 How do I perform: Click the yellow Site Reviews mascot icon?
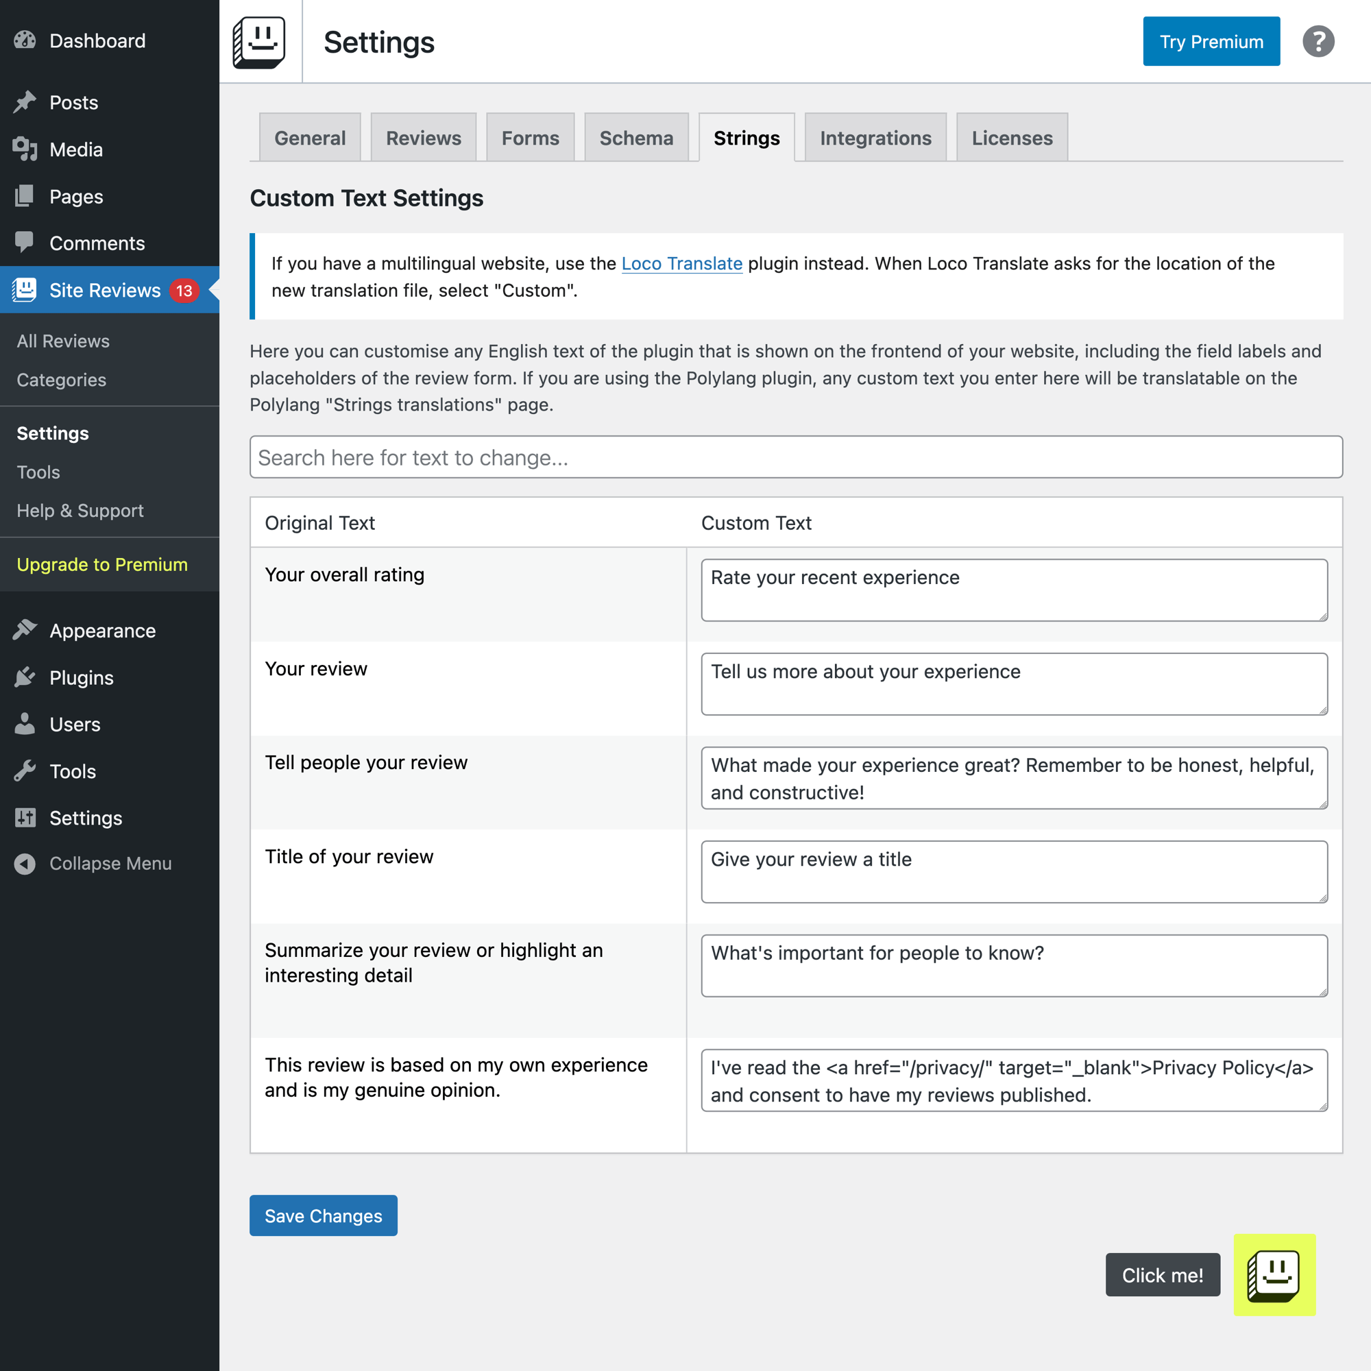pos(1274,1274)
